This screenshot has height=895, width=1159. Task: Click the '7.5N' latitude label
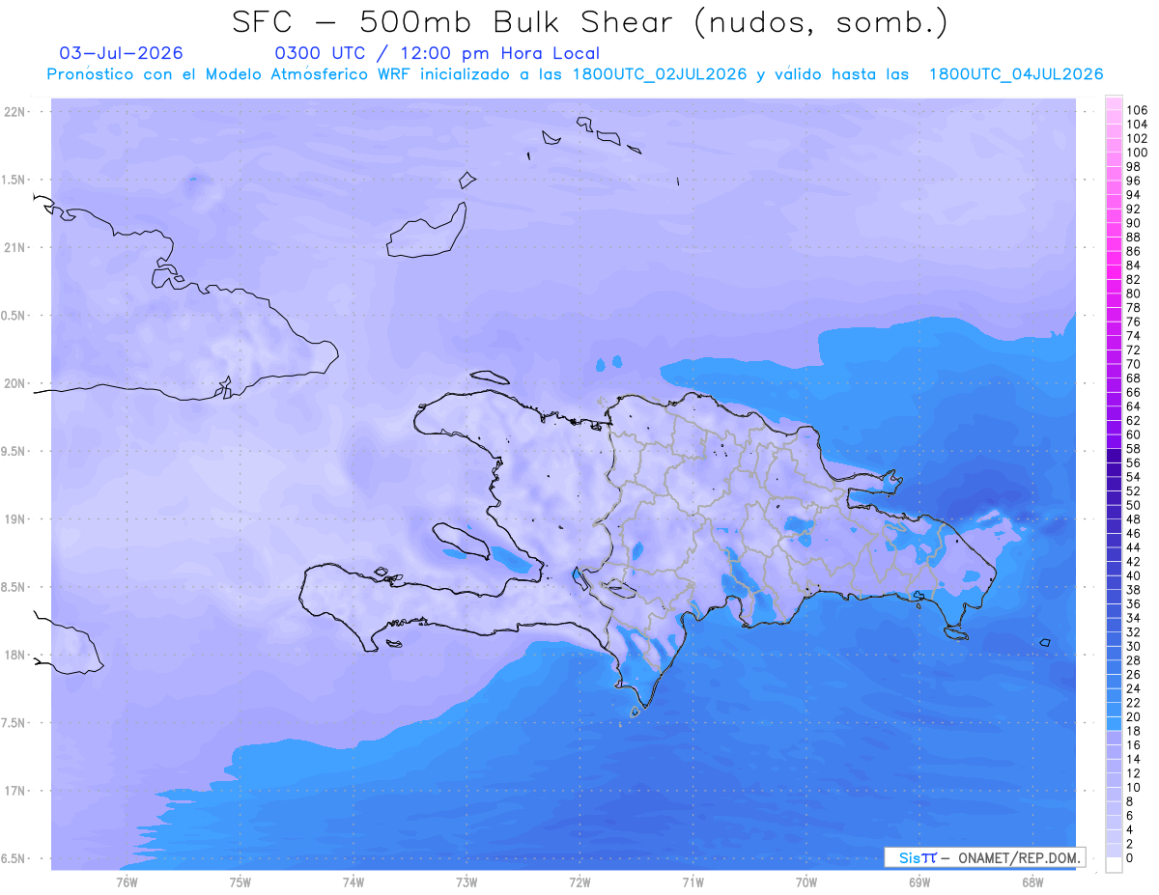pyautogui.click(x=14, y=722)
